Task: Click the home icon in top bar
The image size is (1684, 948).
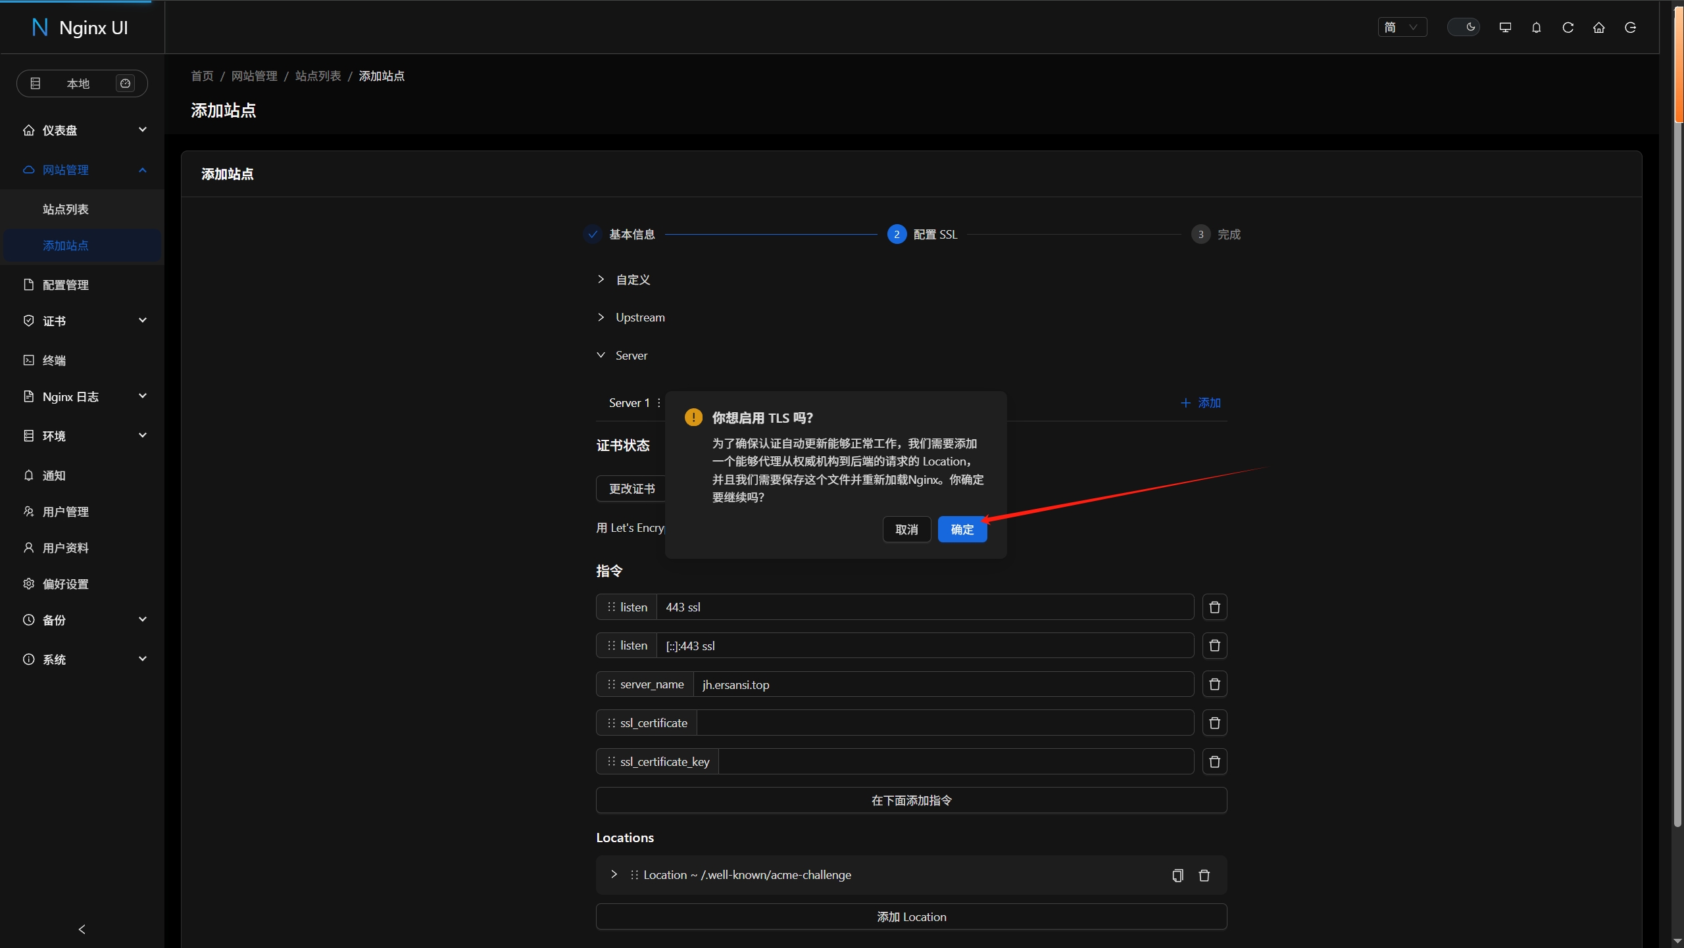Action: click(1599, 28)
